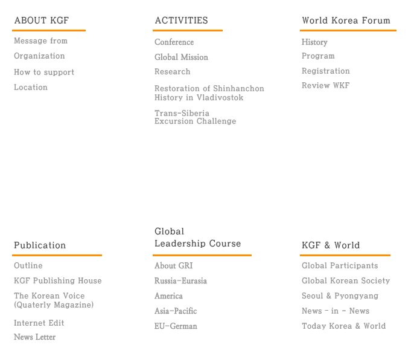Open How to support page
Screen dimensions: 414x359
44,73
